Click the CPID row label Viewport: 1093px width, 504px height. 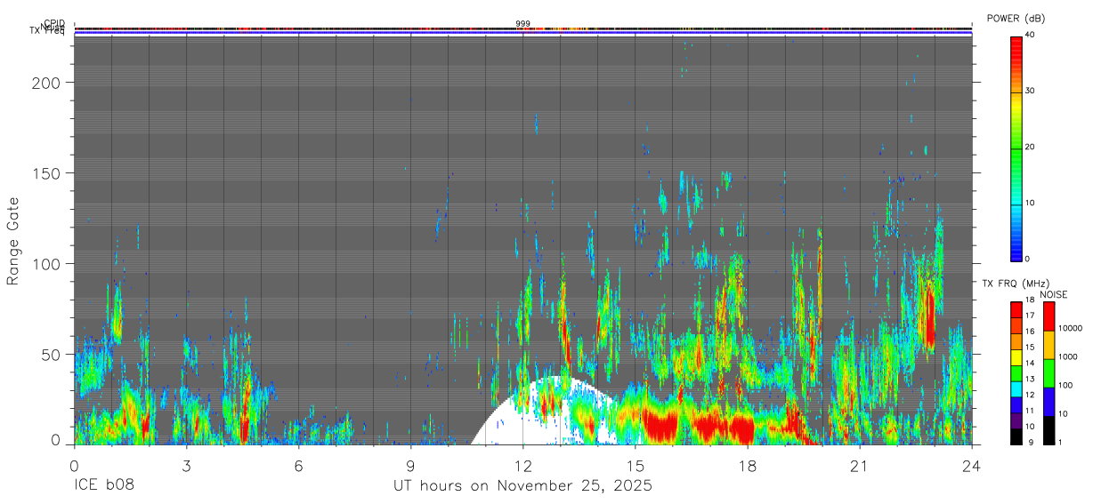point(54,24)
